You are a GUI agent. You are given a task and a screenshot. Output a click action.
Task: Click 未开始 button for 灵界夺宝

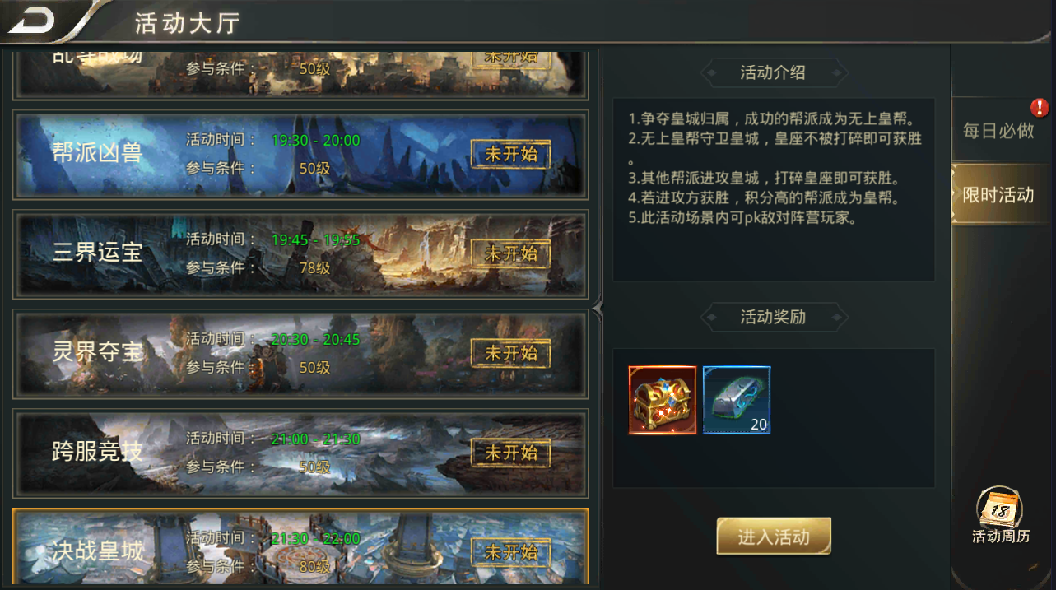[510, 353]
